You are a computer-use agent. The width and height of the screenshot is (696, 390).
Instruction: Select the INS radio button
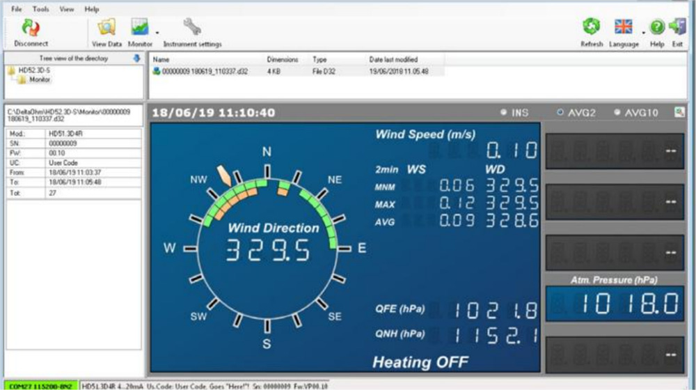(x=503, y=112)
